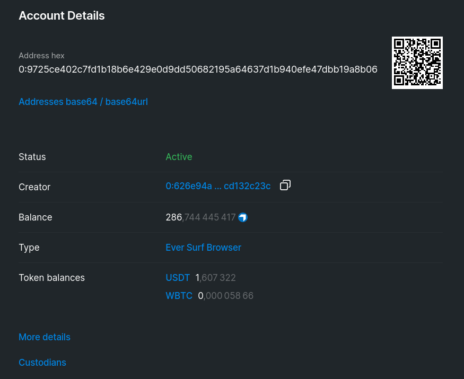
Task: Click the Everscale coin icon beside Balance
Action: tap(243, 217)
